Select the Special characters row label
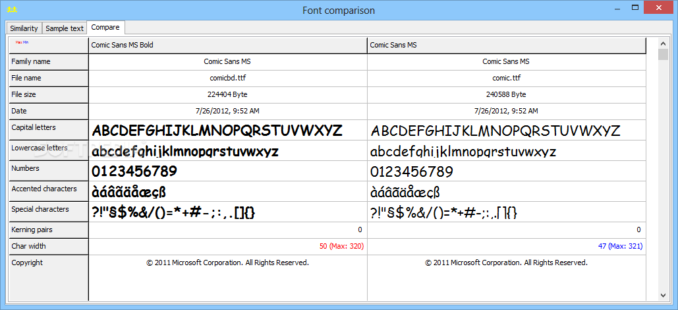678x310 pixels. pyautogui.click(x=49, y=211)
